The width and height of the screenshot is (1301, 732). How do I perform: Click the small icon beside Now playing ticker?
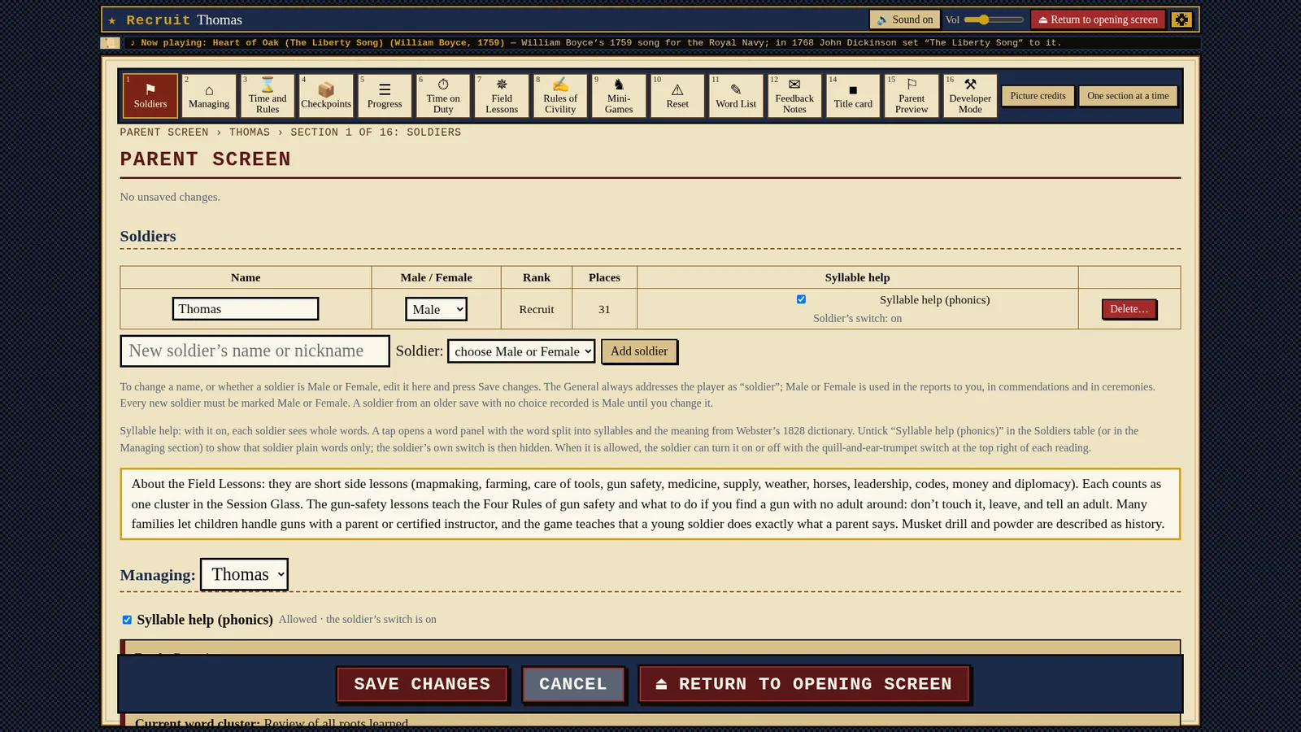click(110, 43)
